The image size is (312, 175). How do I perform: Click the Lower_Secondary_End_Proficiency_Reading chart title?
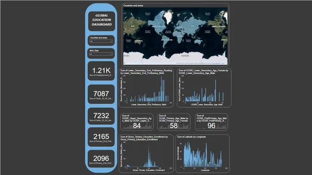pos(146,72)
